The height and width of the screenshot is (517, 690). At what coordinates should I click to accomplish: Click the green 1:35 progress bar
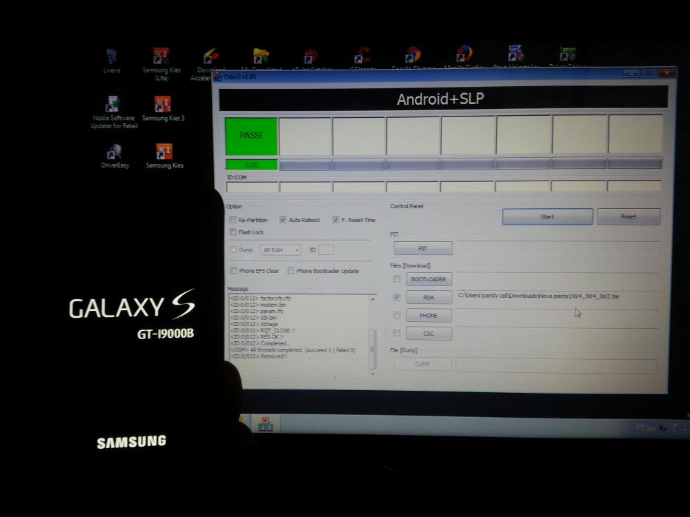coord(252,165)
